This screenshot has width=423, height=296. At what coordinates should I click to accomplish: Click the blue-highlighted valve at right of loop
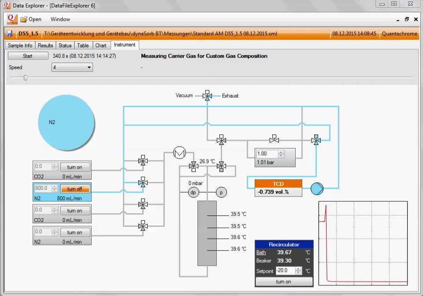tap(316, 140)
